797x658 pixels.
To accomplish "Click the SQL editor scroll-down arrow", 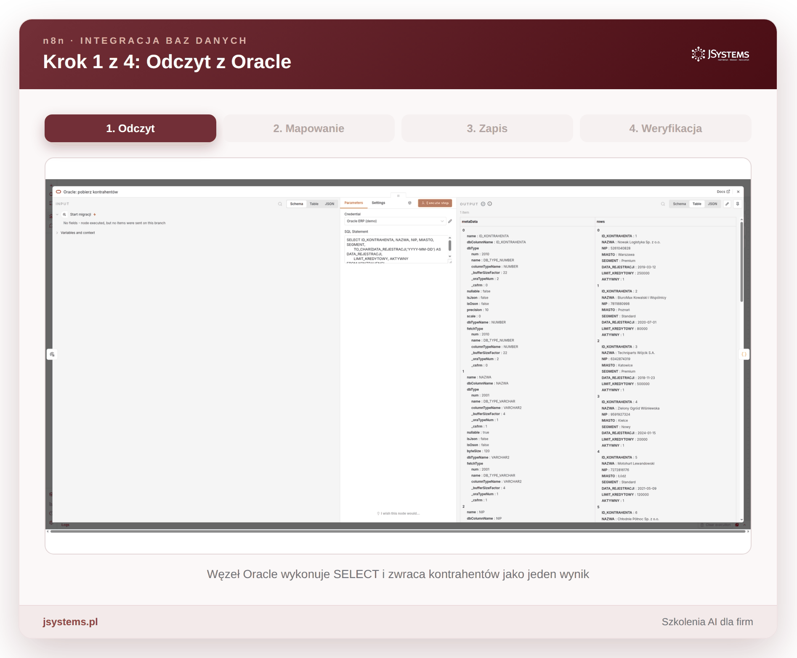I will (450, 256).
